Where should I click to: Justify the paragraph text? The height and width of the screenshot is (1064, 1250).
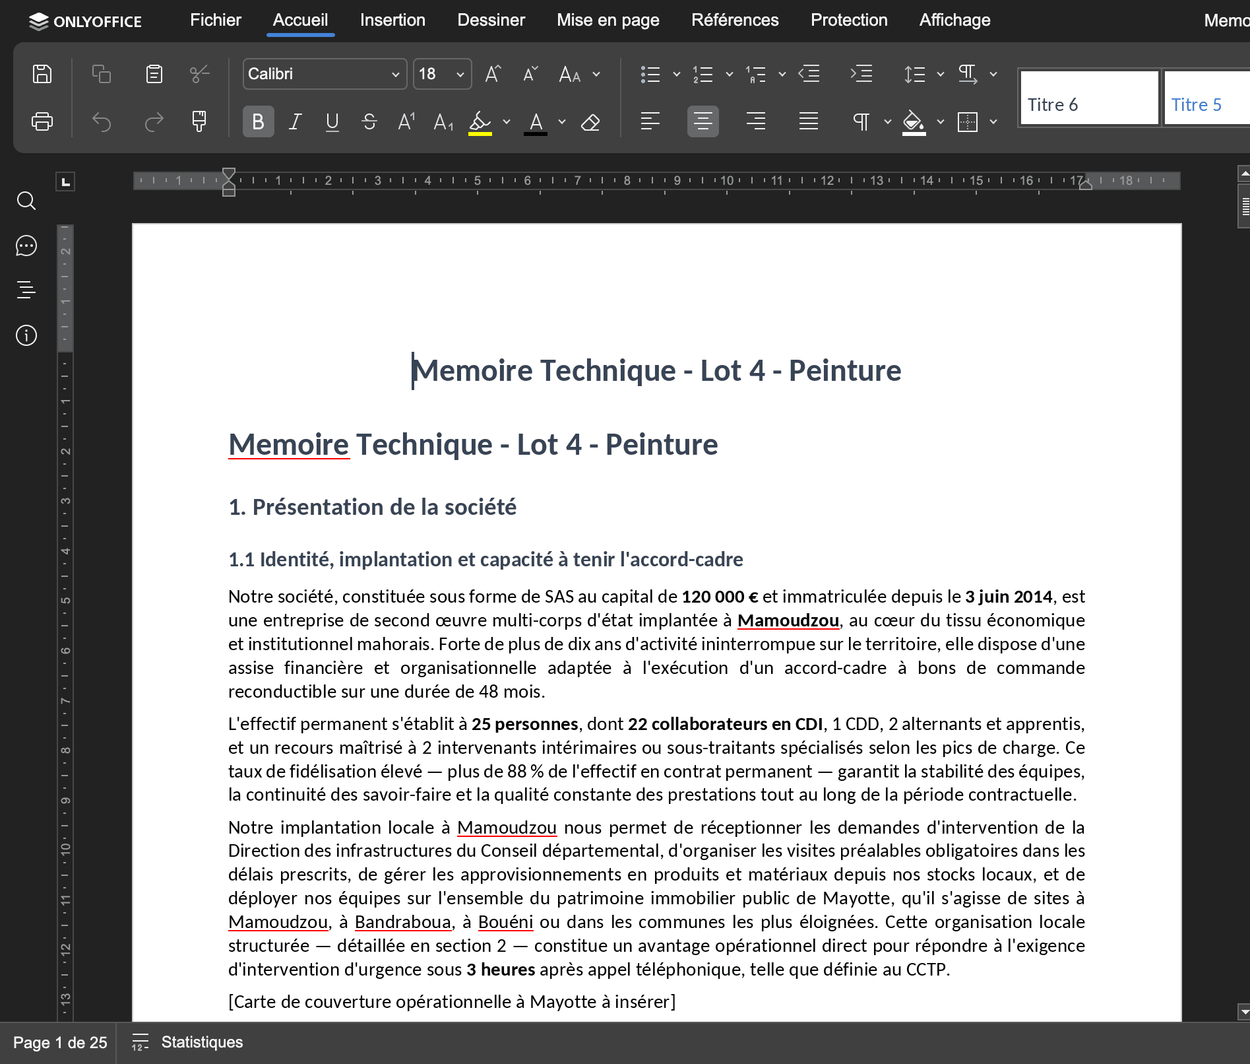(x=809, y=121)
